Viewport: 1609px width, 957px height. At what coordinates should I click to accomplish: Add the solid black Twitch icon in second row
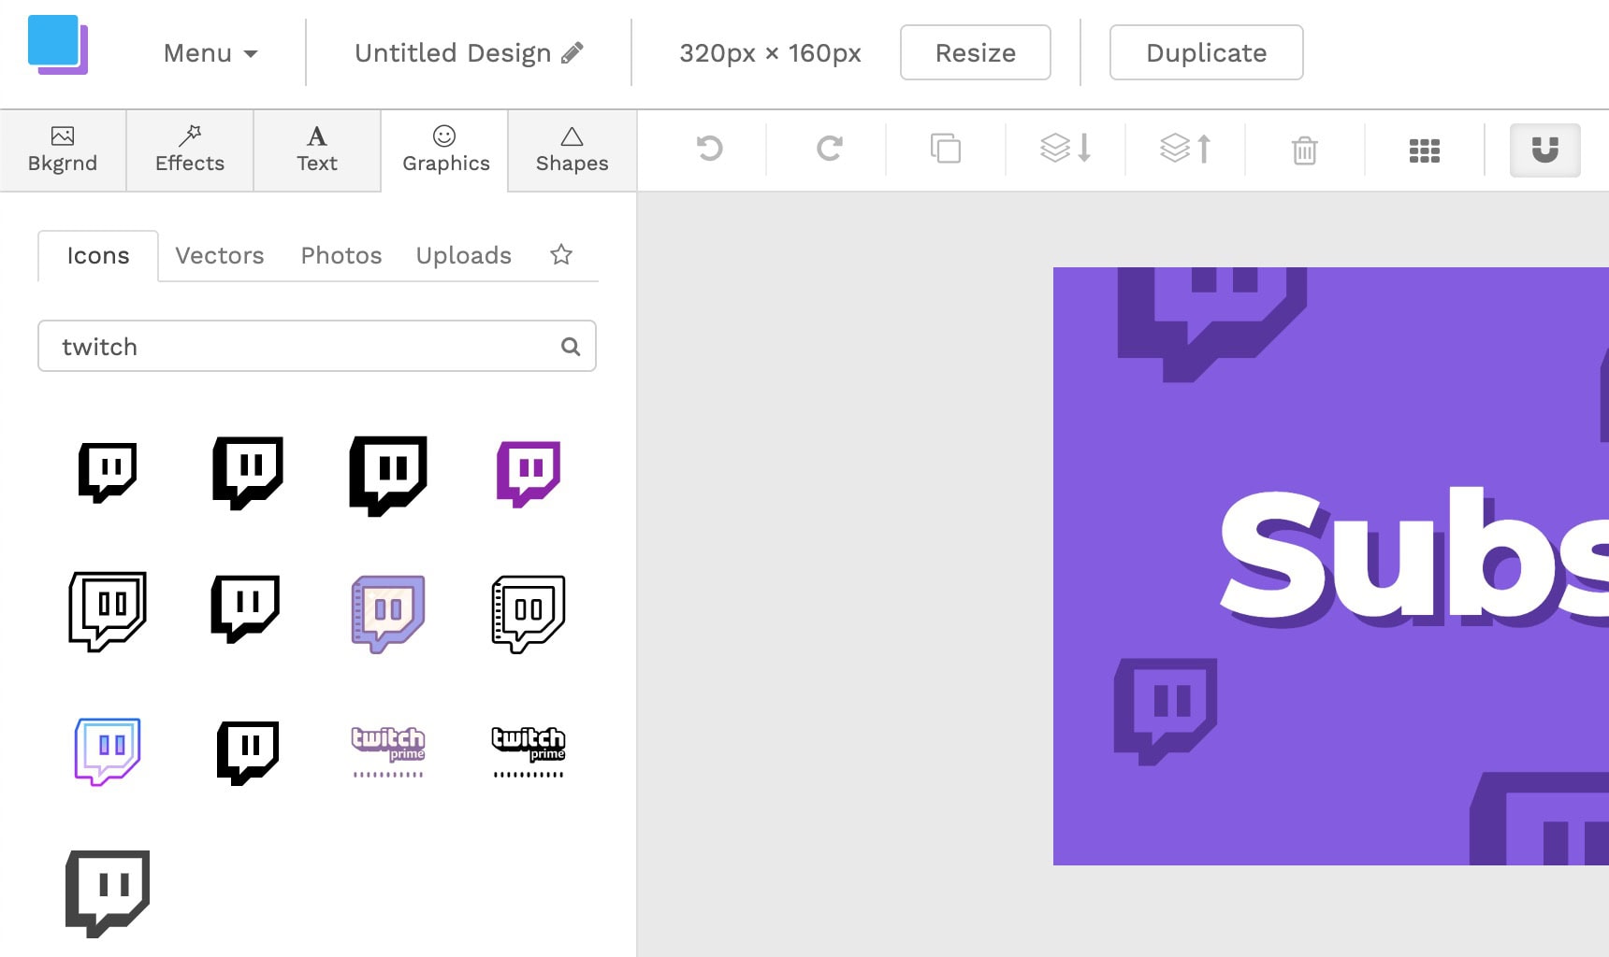click(246, 609)
